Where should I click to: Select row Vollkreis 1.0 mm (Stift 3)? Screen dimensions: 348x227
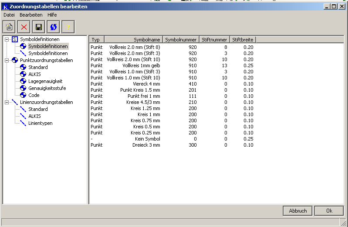[172, 72]
